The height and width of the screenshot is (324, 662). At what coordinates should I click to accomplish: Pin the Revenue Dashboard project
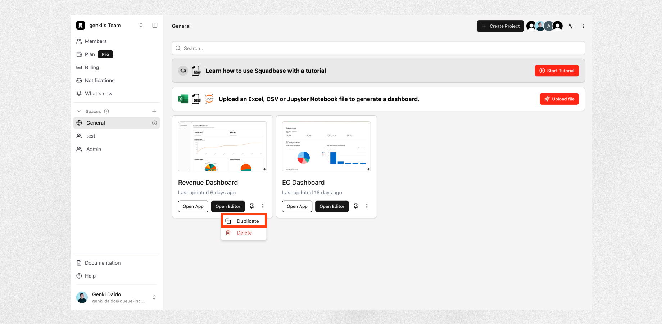[x=252, y=206]
